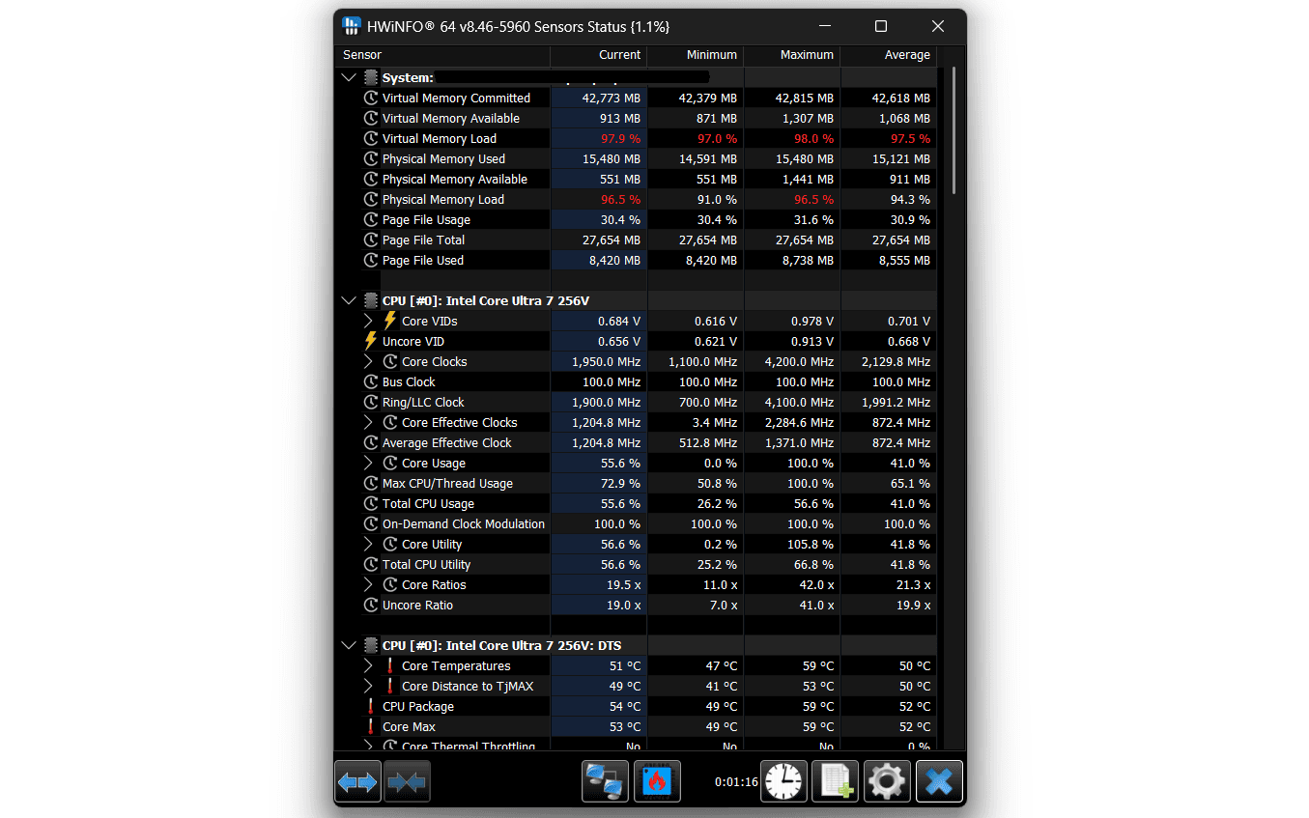This screenshot has width=1309, height=818.
Task: Click chip icon beside System header
Action: tap(371, 78)
